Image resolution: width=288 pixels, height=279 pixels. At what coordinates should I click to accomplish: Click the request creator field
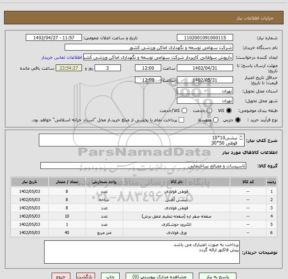coord(158,57)
